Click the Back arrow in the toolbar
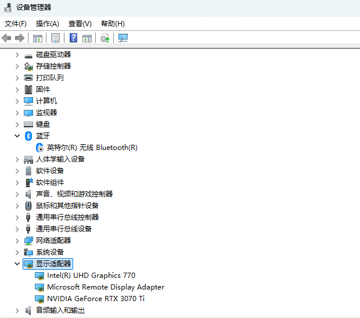 [7, 38]
